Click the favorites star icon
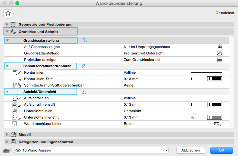 pos(8,13)
